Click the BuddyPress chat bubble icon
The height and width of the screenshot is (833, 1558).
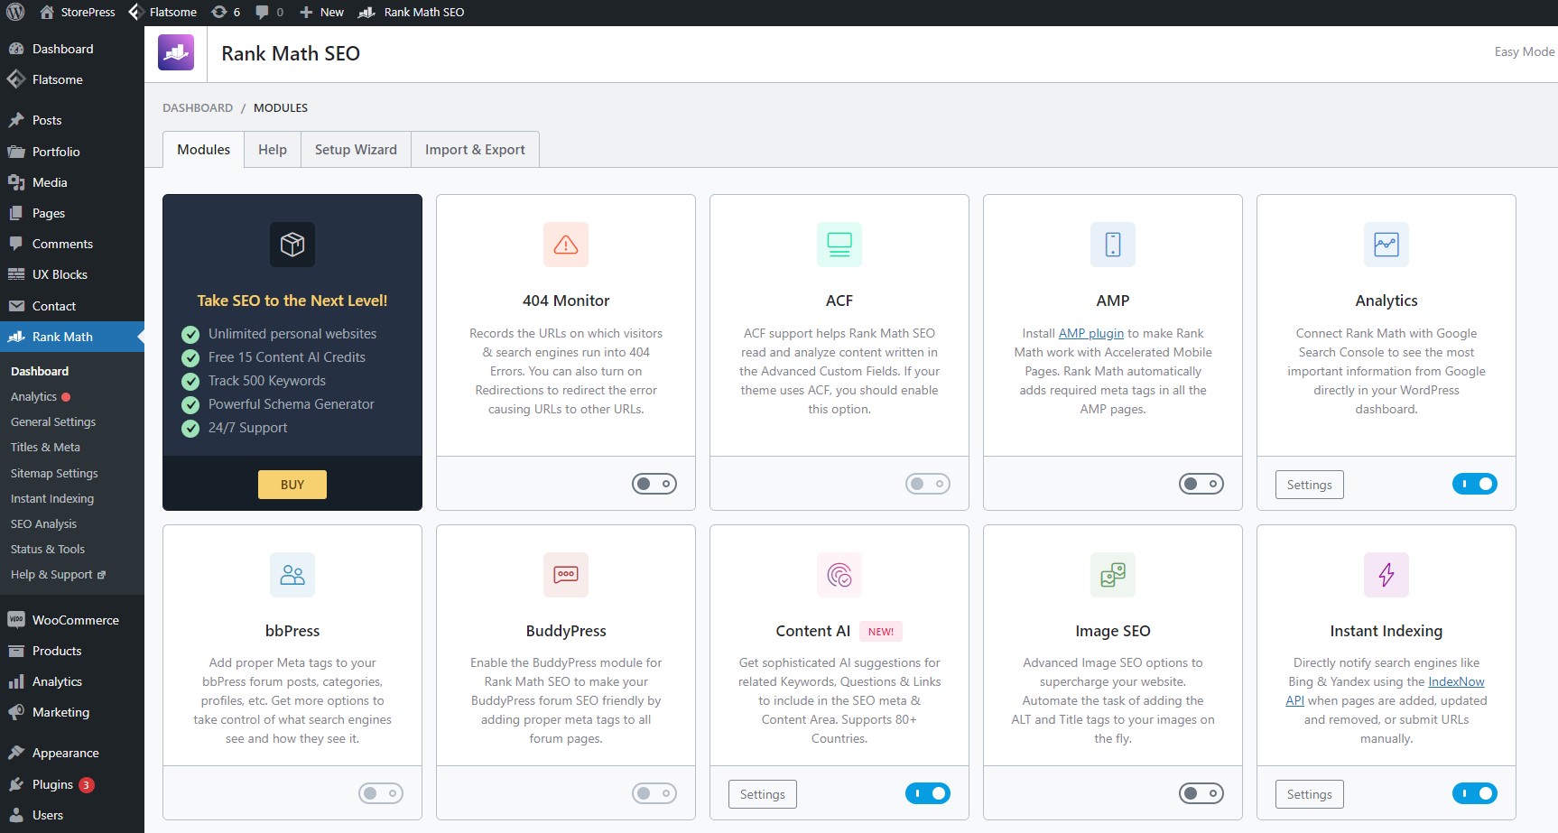click(566, 575)
